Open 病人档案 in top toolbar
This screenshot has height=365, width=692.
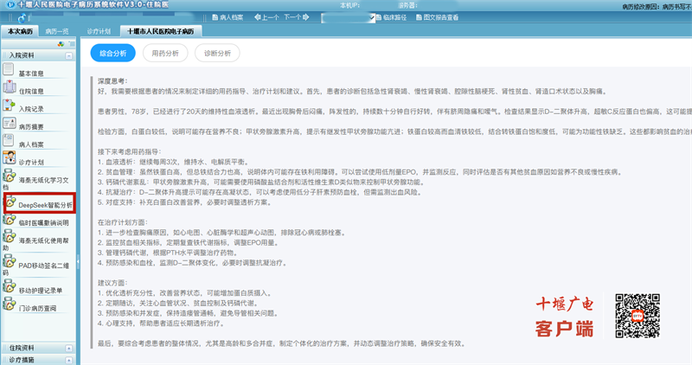click(227, 17)
